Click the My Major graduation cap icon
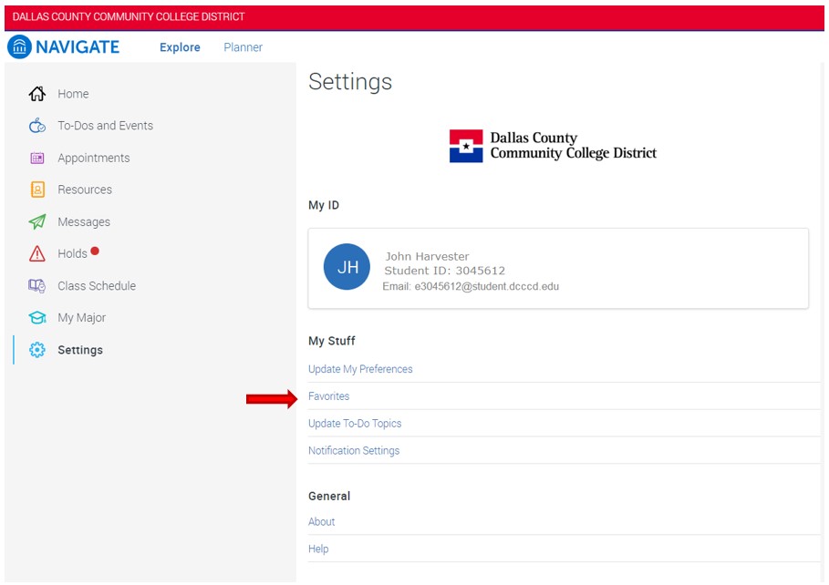 [37, 318]
